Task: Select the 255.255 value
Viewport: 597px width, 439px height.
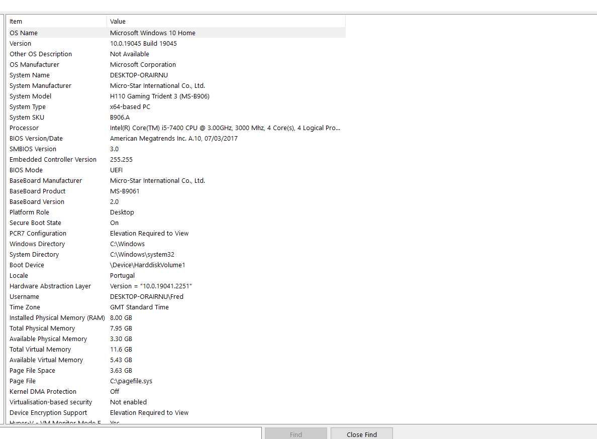Action: pyautogui.click(x=121, y=159)
